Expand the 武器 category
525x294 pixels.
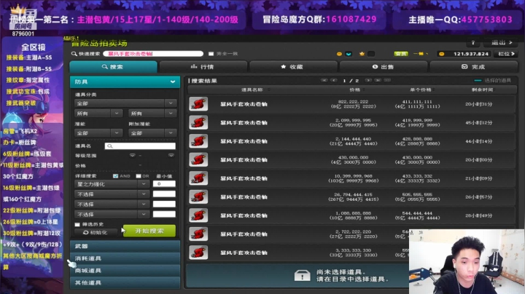[x=125, y=246]
